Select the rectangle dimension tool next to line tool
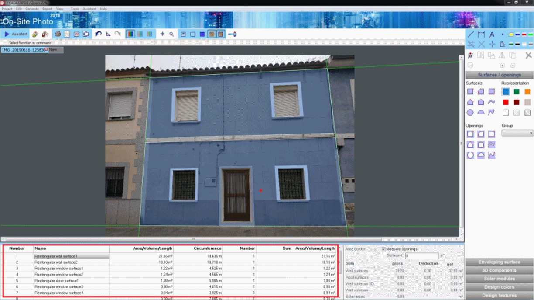Screen dimensions: 534x300 pos(481,34)
